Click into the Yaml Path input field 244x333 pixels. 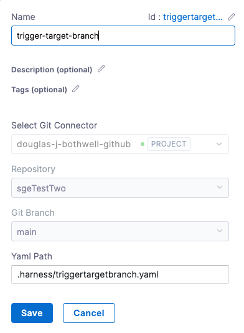click(x=120, y=274)
